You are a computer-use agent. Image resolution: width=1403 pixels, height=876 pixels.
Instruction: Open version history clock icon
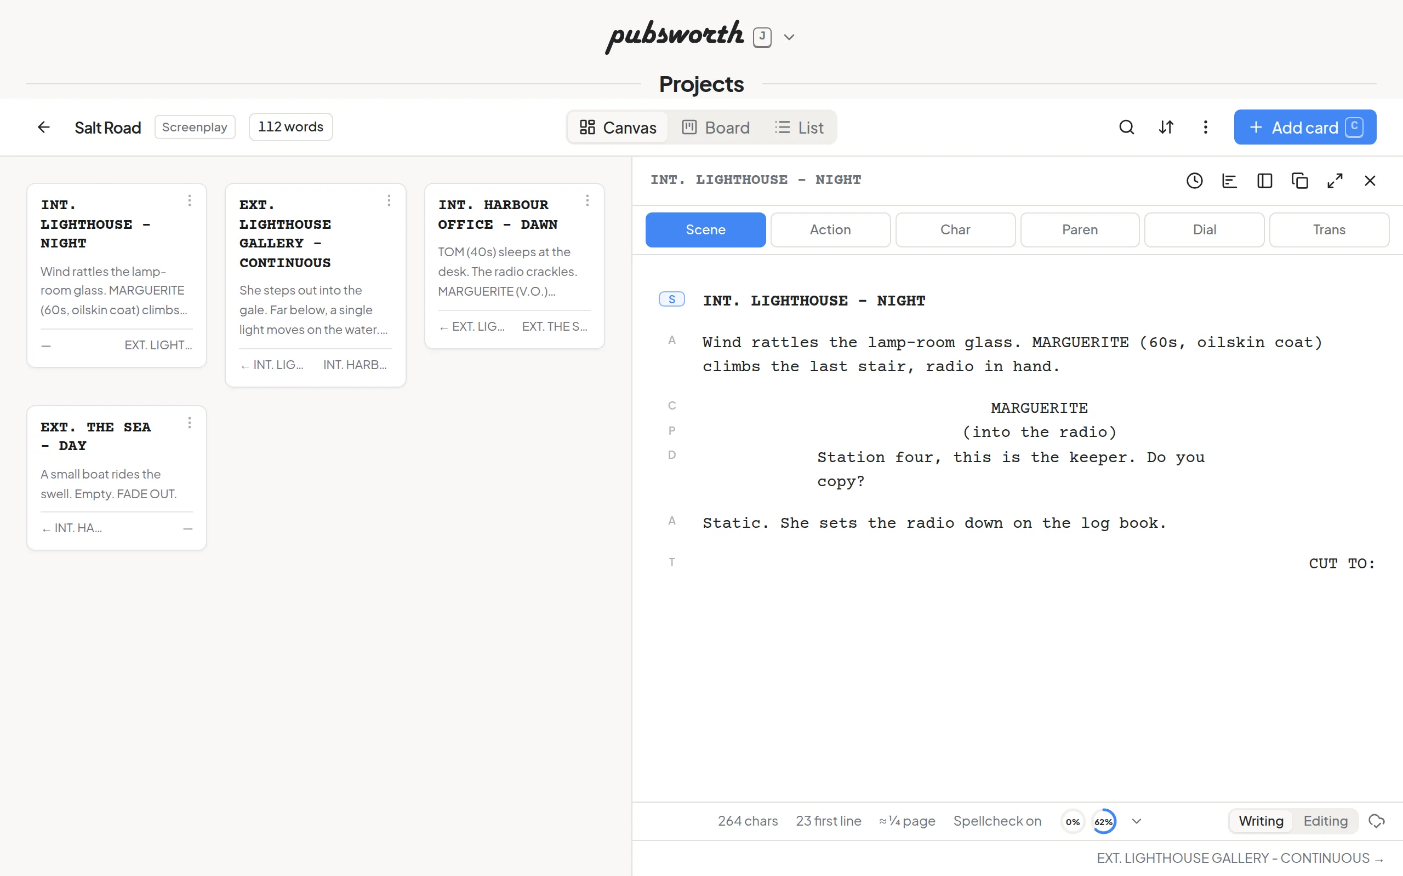1194,181
